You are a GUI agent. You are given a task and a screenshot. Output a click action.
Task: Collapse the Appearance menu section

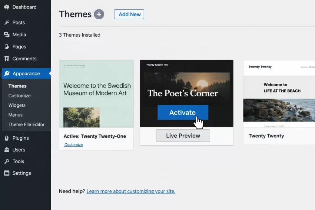coord(26,73)
